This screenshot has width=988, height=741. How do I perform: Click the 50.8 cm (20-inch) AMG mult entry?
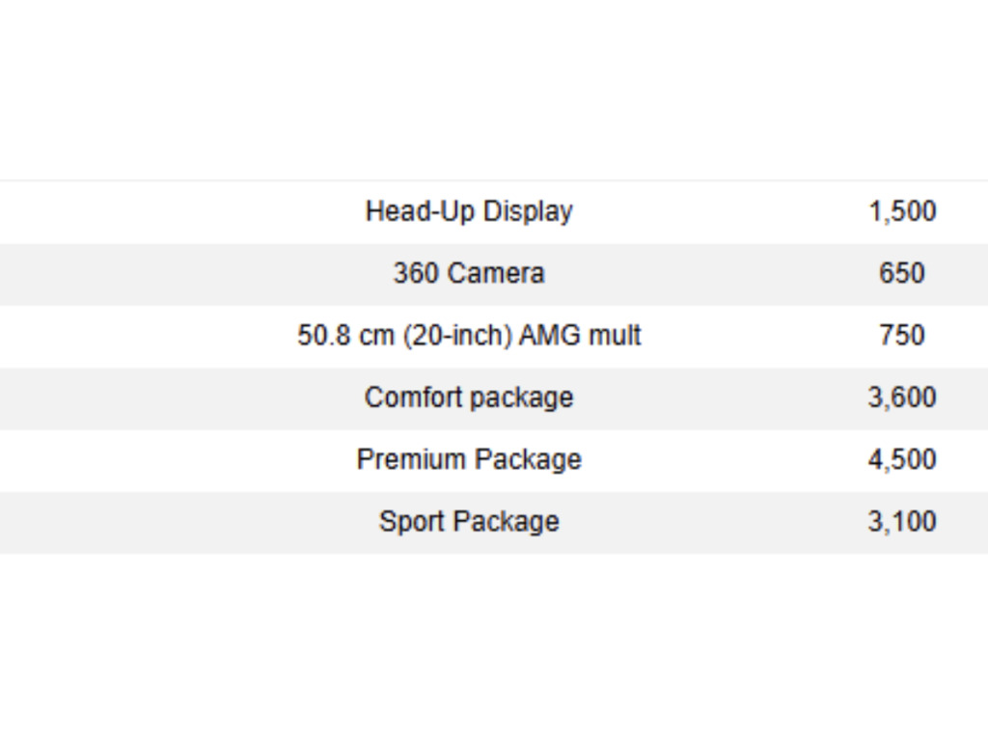(469, 335)
